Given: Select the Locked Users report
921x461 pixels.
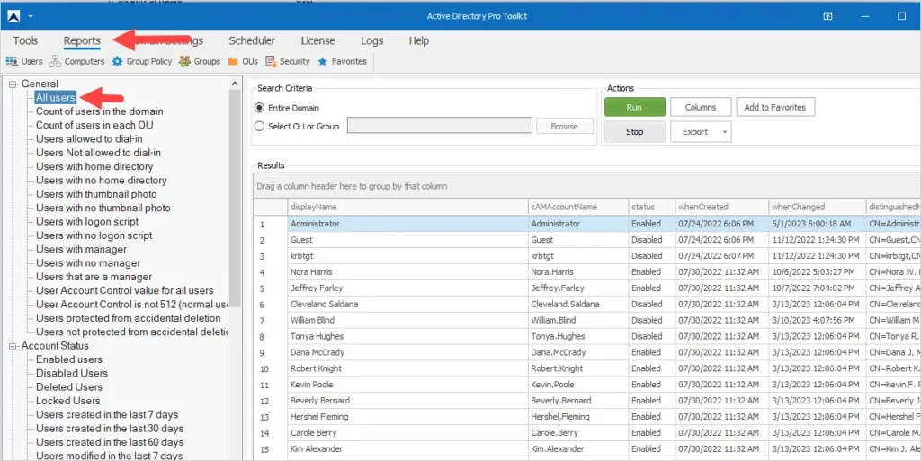Looking at the screenshot, I should (68, 401).
